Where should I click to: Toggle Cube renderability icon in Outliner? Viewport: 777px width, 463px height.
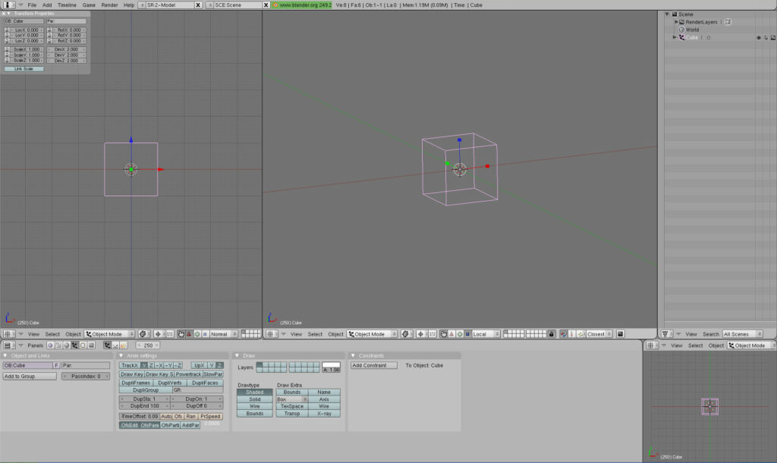click(x=772, y=38)
